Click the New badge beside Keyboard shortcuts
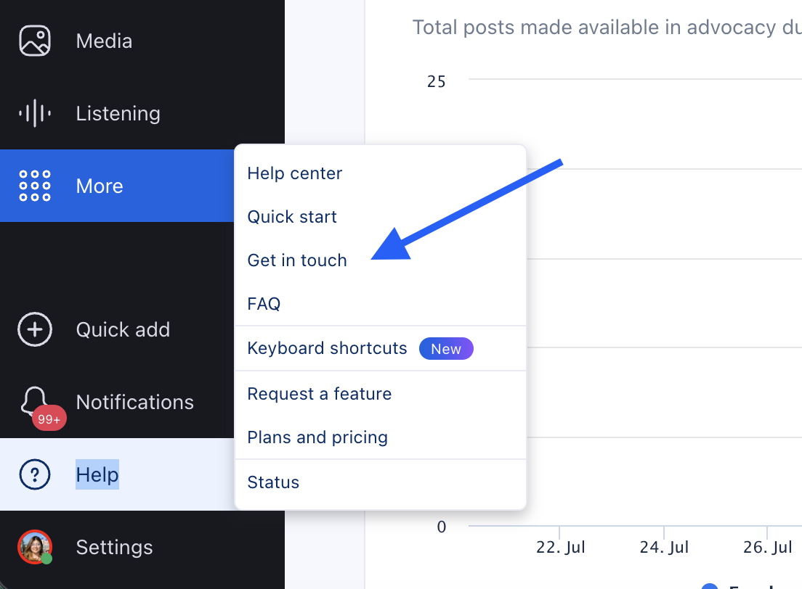This screenshot has width=802, height=589. point(446,348)
